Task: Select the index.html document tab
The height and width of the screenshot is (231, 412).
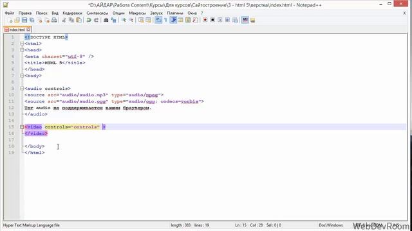Action: (x=17, y=30)
